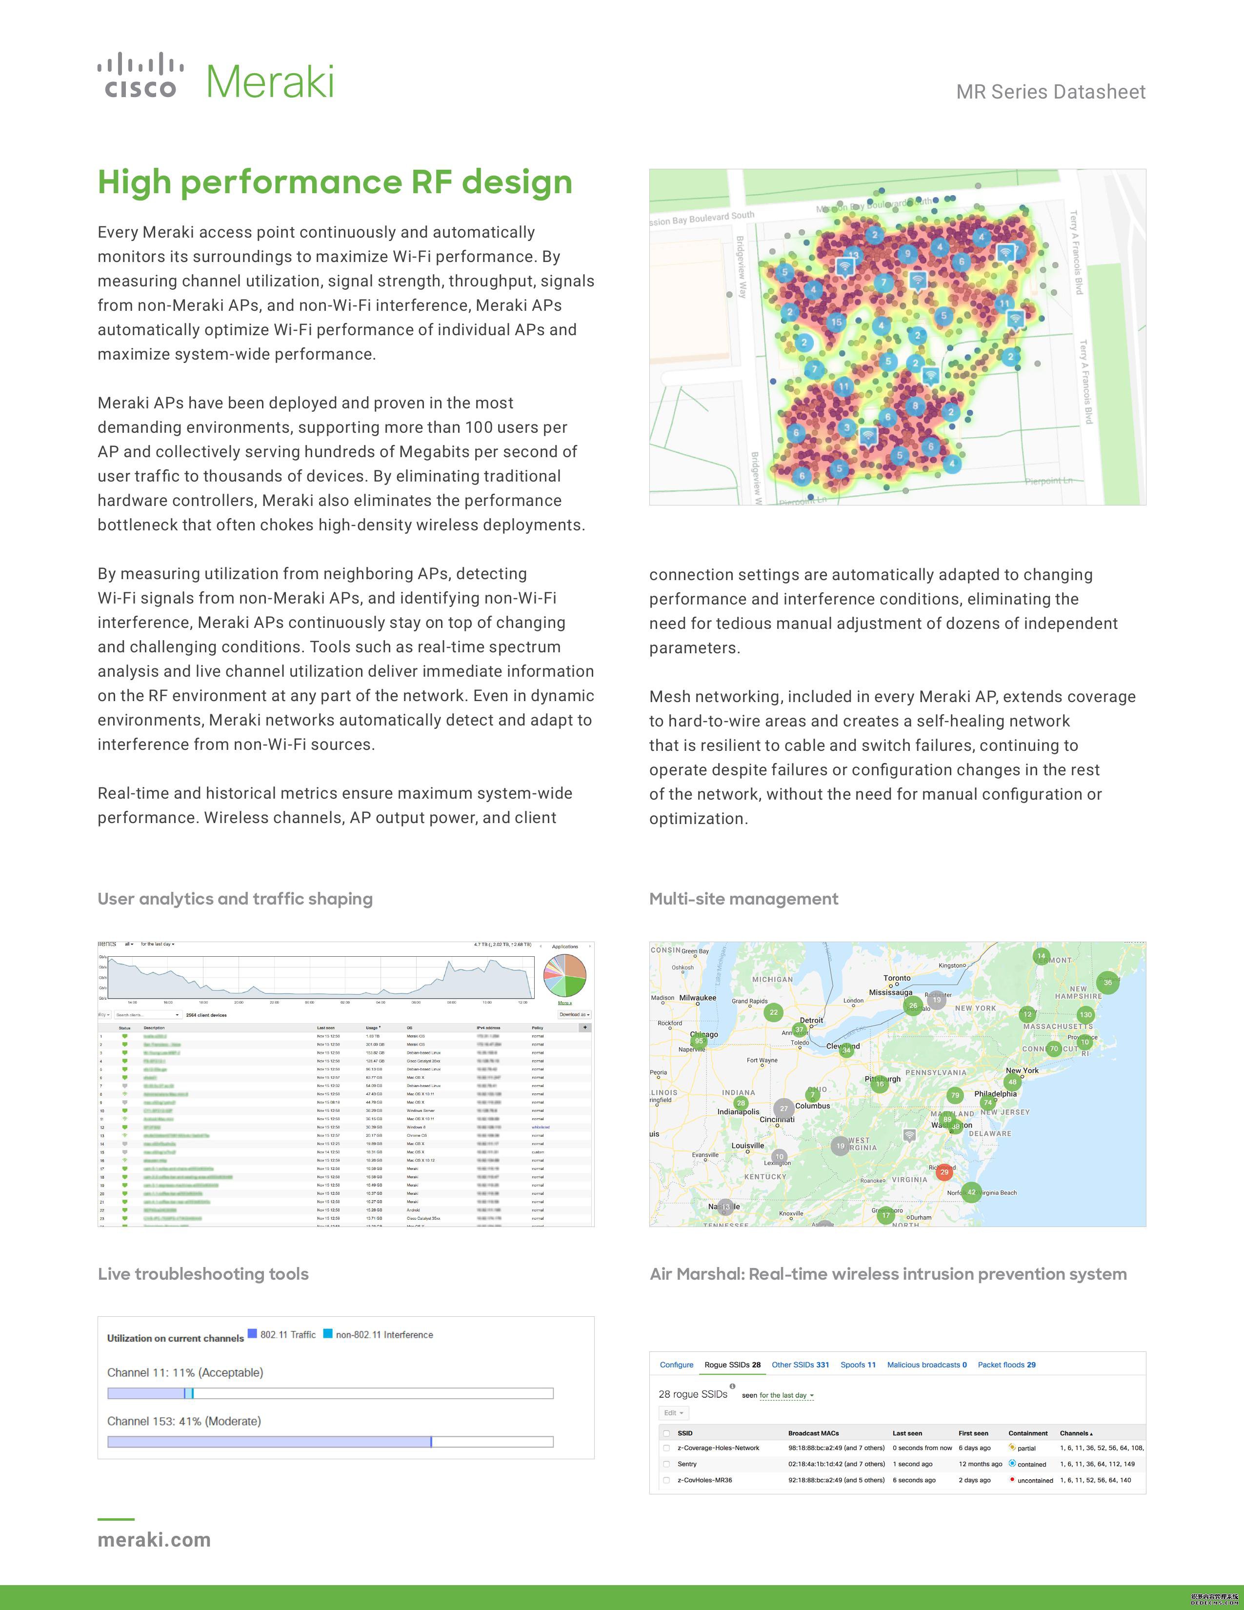Viewport: 1244px width, 1610px height.
Task: Click the heatmap cluster bubble labeled 9
Action: [x=907, y=254]
